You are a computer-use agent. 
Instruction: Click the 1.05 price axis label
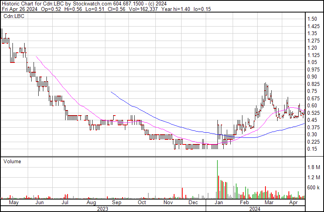(312, 62)
